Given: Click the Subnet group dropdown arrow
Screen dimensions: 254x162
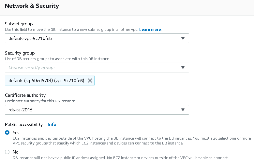Looking at the screenshot, I should point(183,38).
